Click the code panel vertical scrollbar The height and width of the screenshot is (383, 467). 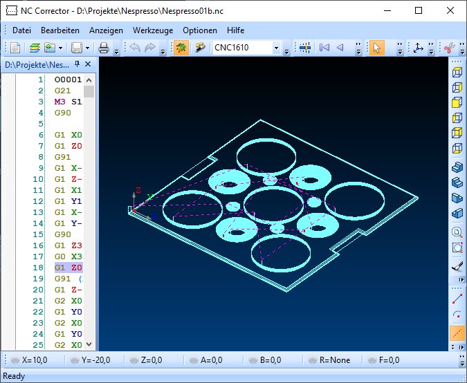point(89,207)
